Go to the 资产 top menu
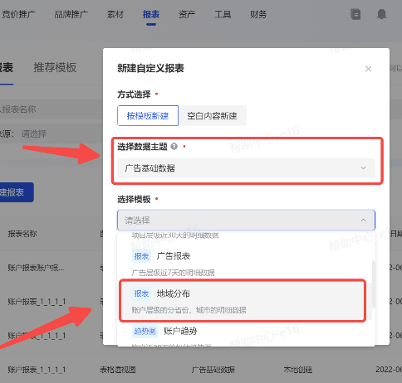Image resolution: width=402 pixels, height=383 pixels. click(187, 14)
